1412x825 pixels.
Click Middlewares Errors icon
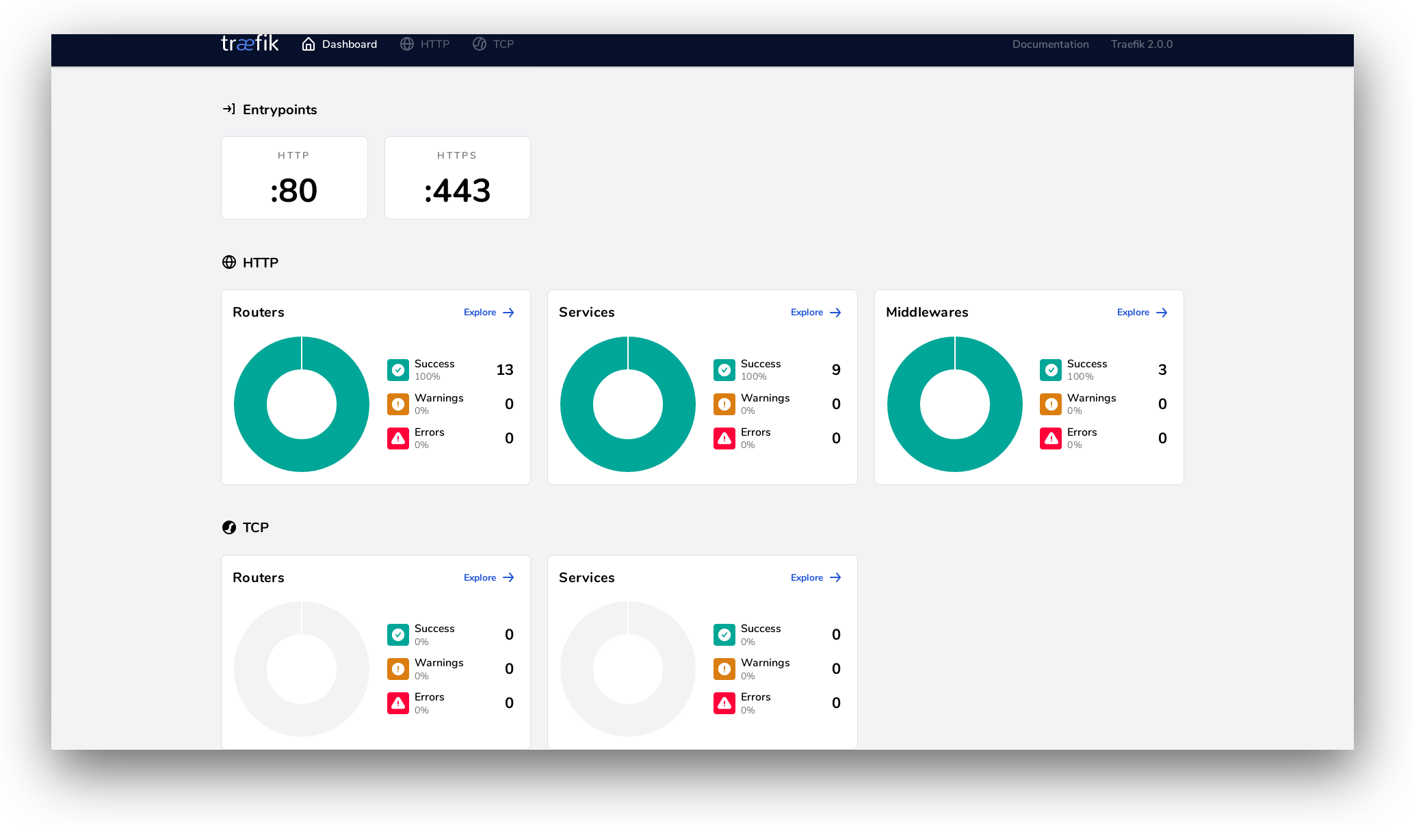(x=1051, y=438)
